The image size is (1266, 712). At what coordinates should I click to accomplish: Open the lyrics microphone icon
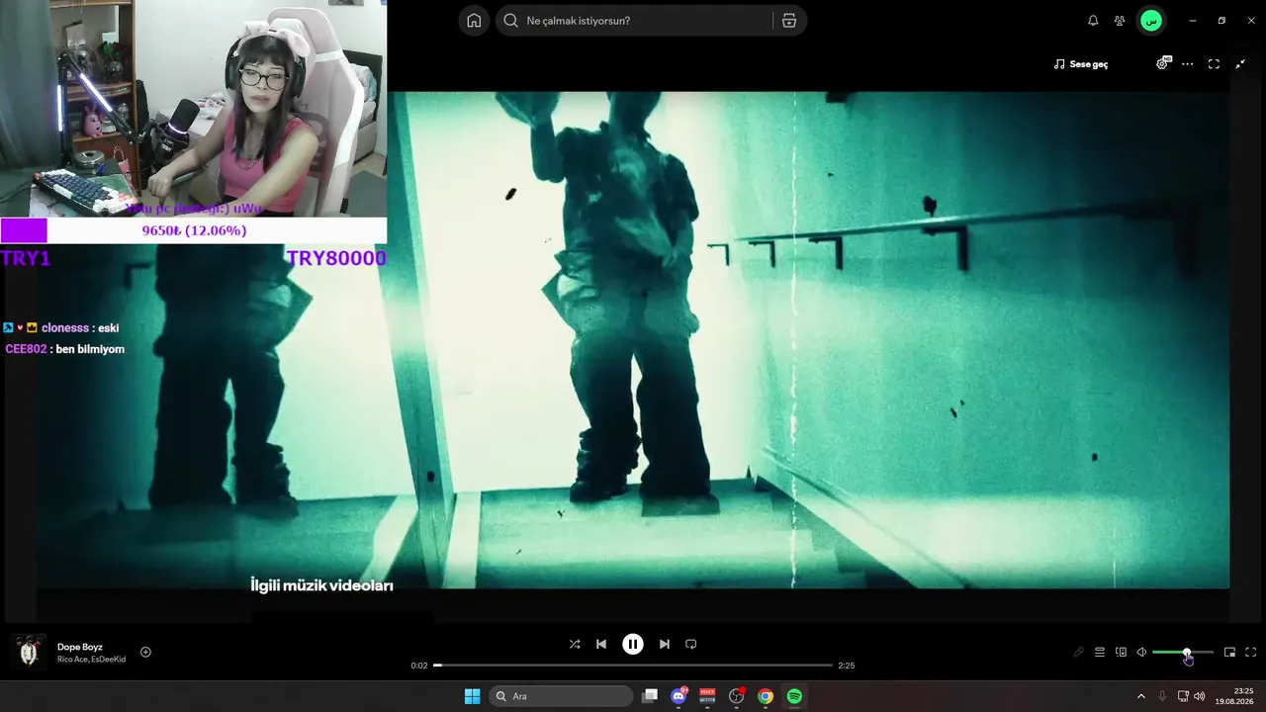click(x=1079, y=653)
